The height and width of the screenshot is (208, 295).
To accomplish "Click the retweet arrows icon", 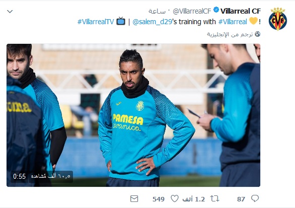I will tap(214, 198).
